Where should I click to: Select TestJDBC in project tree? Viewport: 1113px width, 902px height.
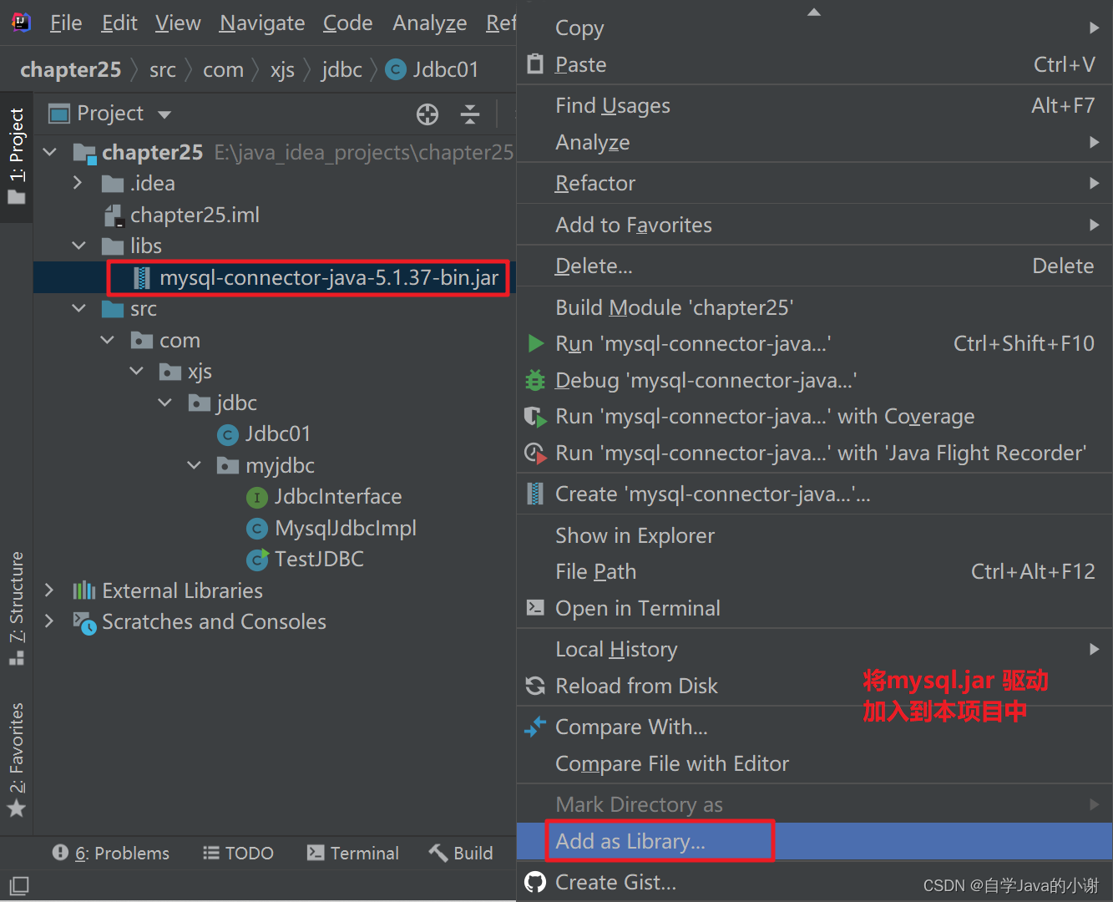[x=319, y=559]
